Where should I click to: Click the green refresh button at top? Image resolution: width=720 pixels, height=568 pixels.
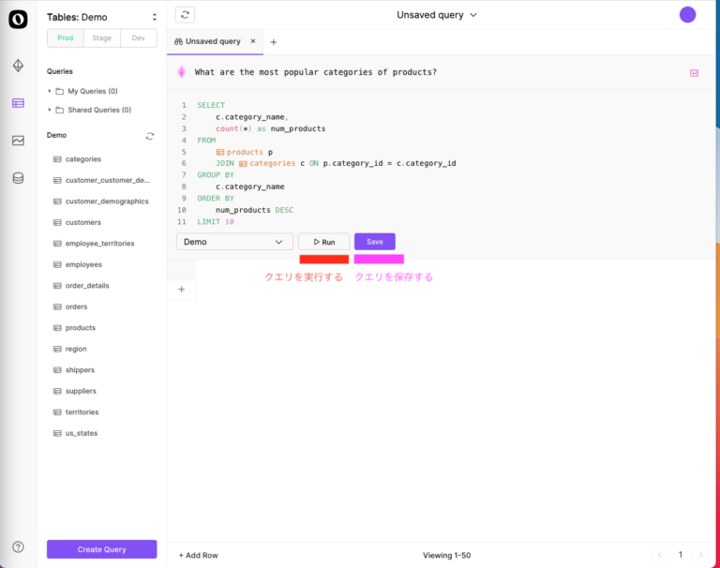click(x=185, y=15)
